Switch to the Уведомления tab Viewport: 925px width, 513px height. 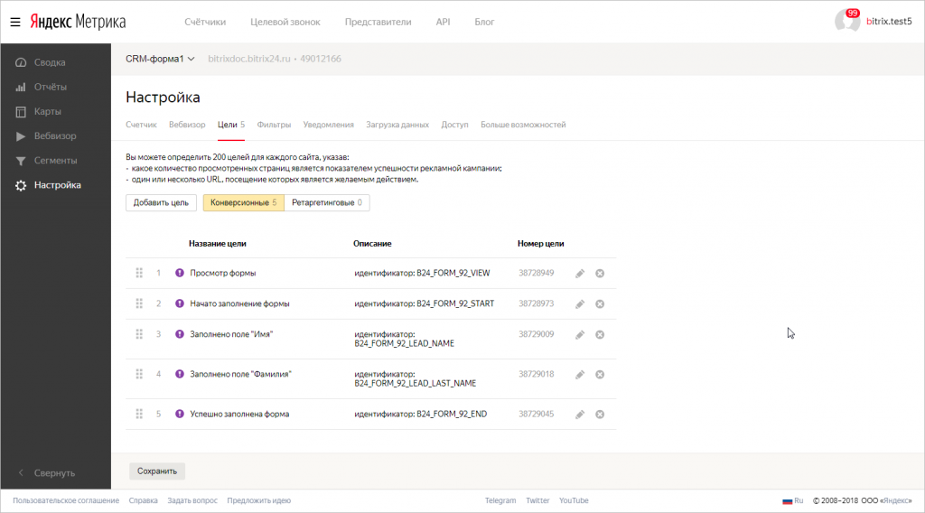329,125
